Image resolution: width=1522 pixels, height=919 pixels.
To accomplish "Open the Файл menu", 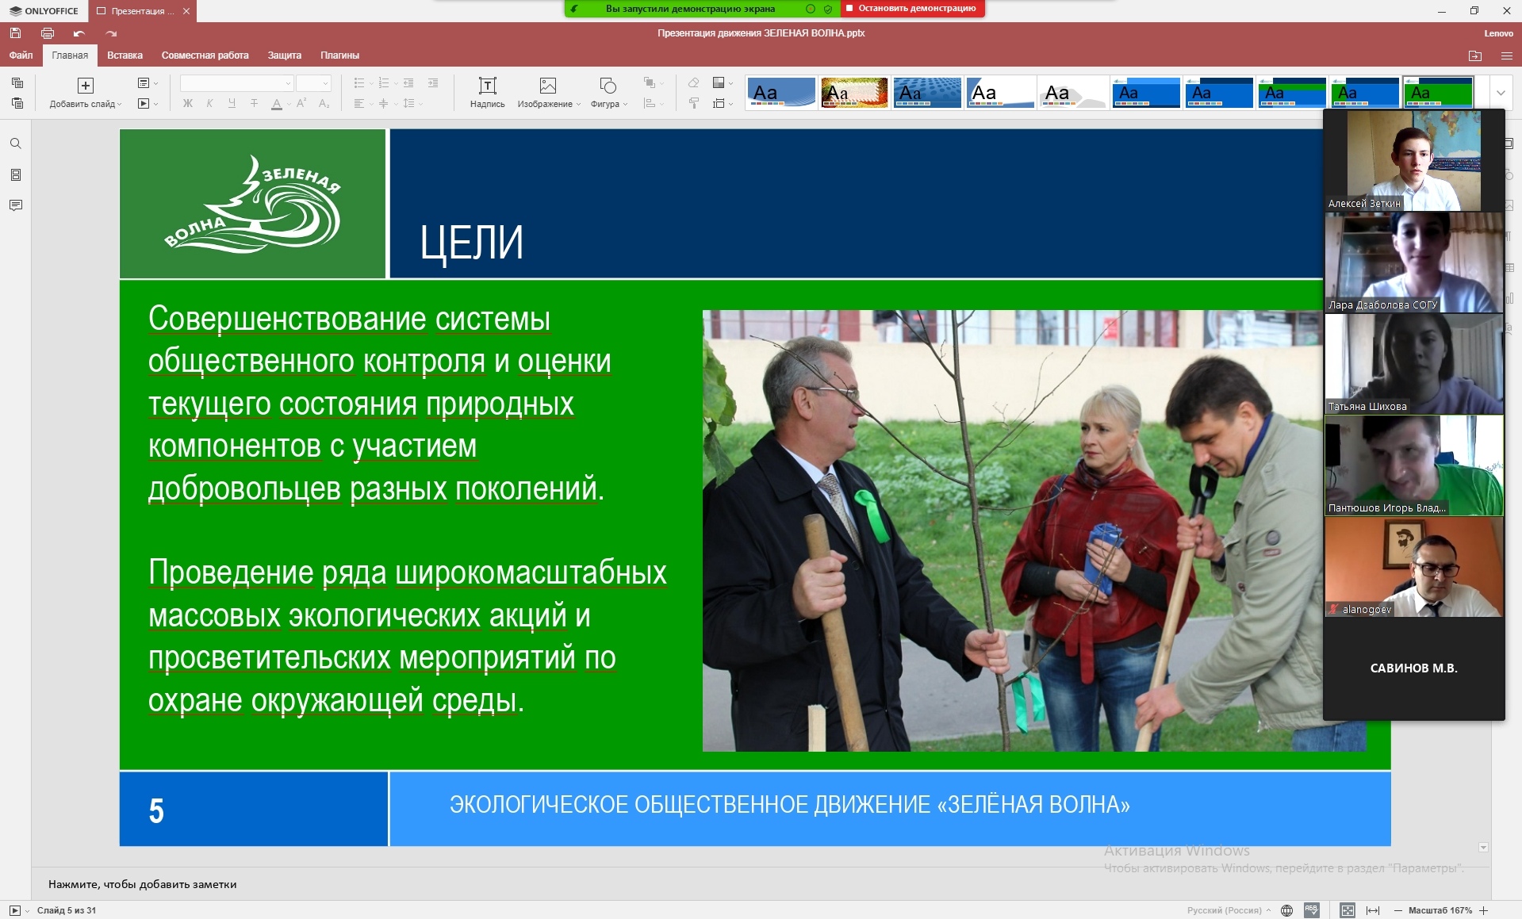I will click(x=21, y=56).
